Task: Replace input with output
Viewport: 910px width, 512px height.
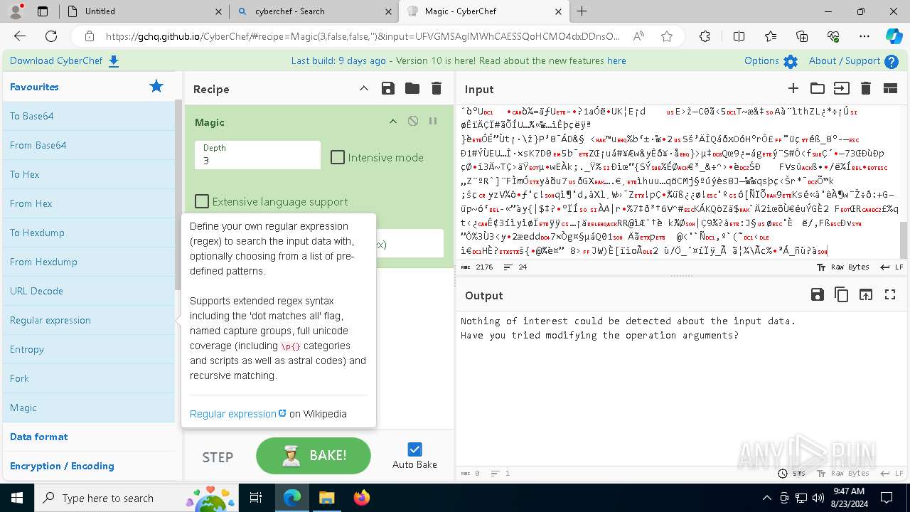Action: pyautogui.click(x=866, y=294)
